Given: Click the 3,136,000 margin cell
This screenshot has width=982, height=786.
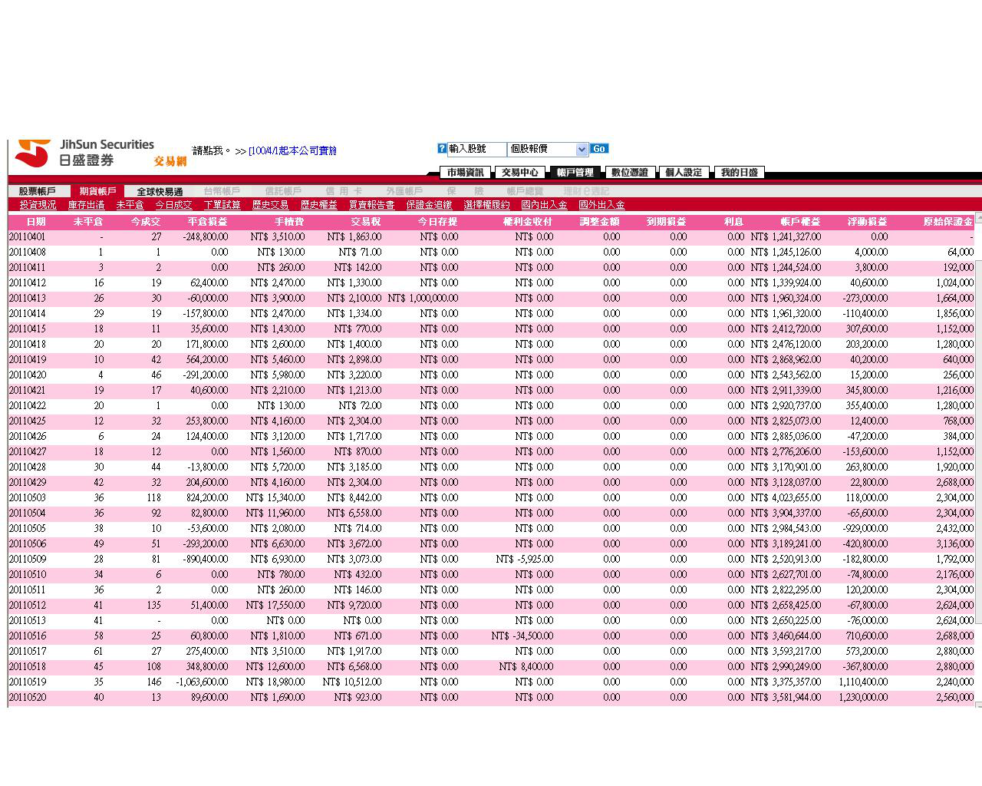Looking at the screenshot, I should click(955, 544).
